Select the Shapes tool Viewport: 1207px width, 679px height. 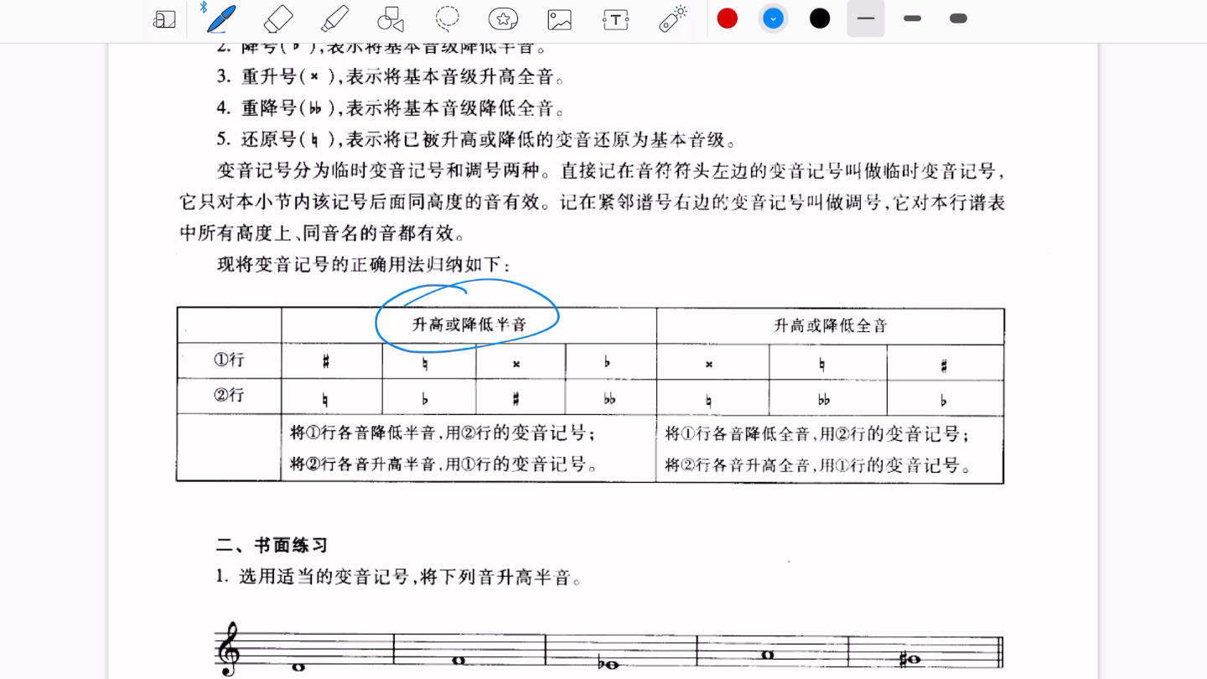coord(391,18)
